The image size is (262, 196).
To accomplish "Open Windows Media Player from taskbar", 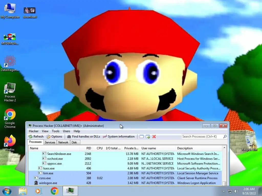I will pos(38,191).
